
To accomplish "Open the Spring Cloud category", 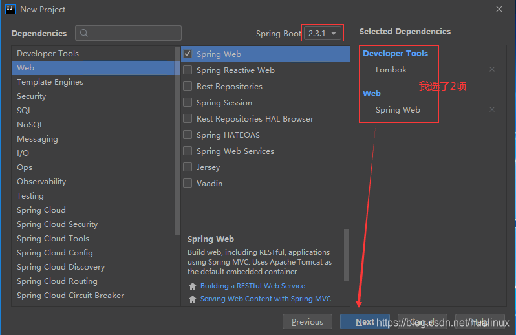I will [93, 210].
